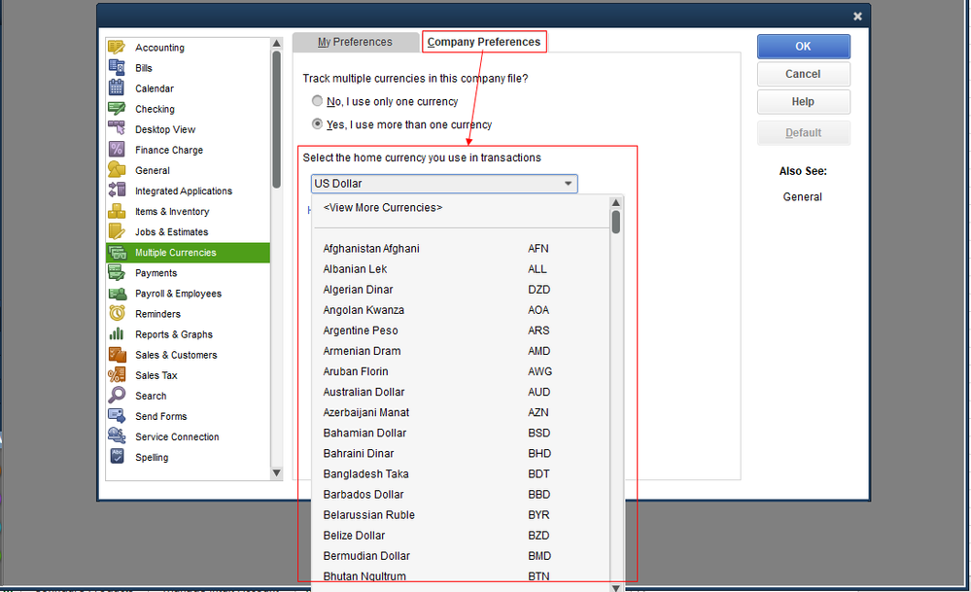Grab the currency list scrollbar thumb
Screen dimensions: 971x592
click(615, 222)
